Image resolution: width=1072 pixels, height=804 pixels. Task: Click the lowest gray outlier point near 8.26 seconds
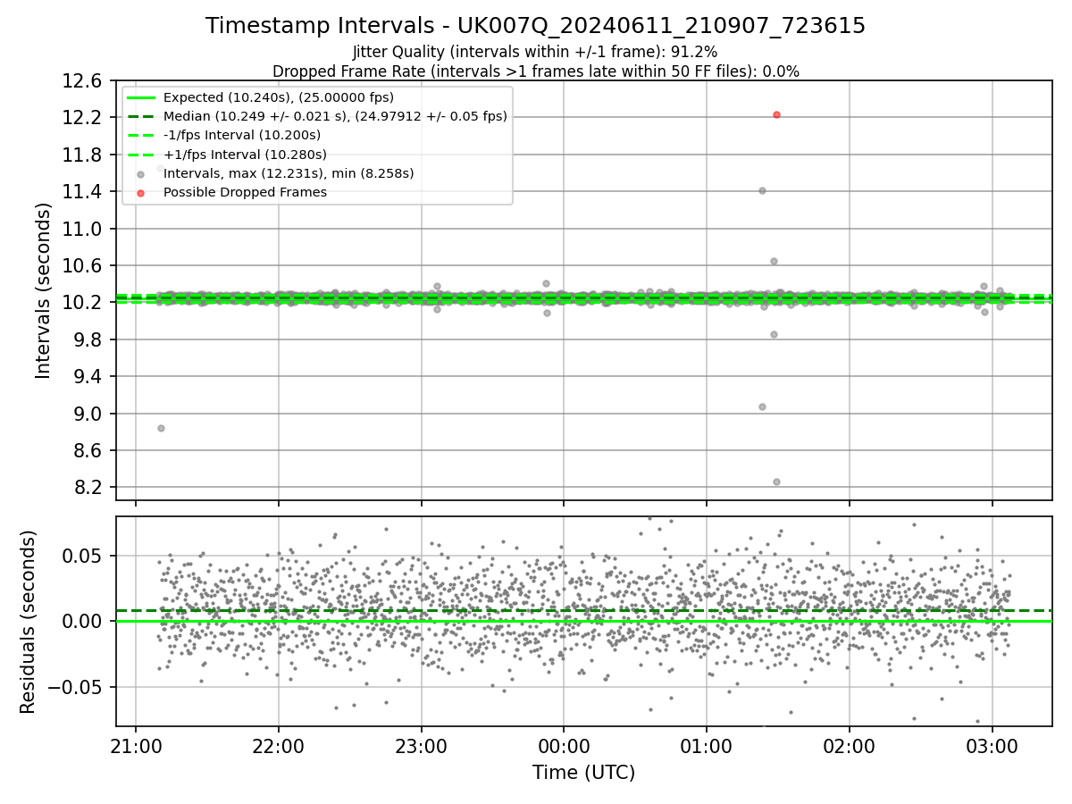[x=776, y=482]
